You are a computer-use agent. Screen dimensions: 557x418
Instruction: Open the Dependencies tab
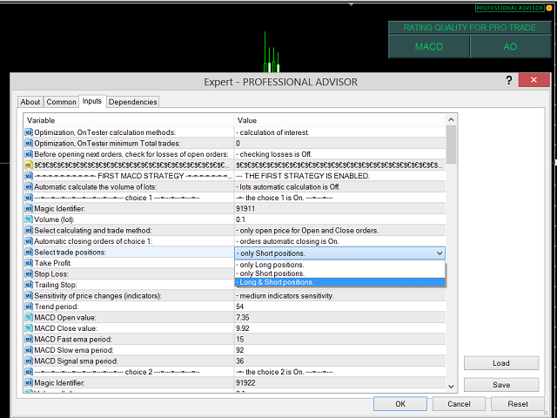click(x=132, y=102)
